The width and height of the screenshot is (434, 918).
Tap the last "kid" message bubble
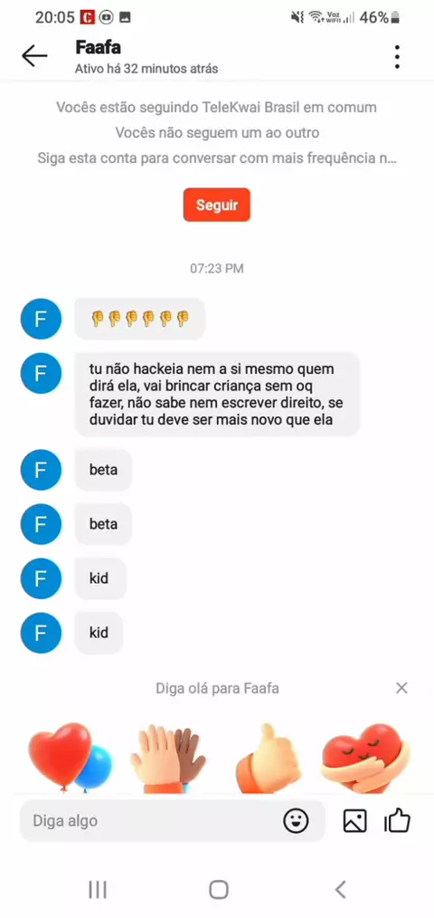tap(99, 633)
